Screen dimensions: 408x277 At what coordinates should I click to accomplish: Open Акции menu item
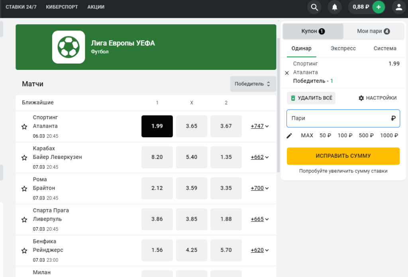(x=96, y=7)
